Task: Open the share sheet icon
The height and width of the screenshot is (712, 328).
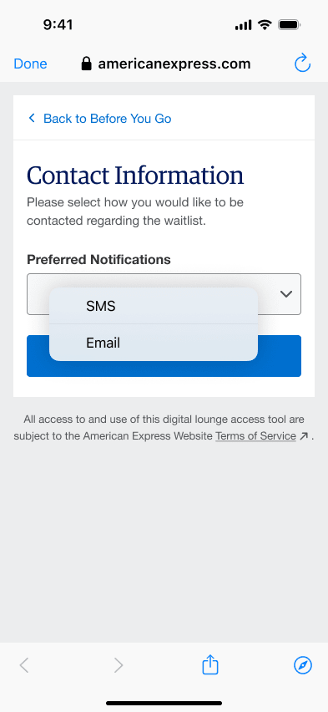Action: 210,664
